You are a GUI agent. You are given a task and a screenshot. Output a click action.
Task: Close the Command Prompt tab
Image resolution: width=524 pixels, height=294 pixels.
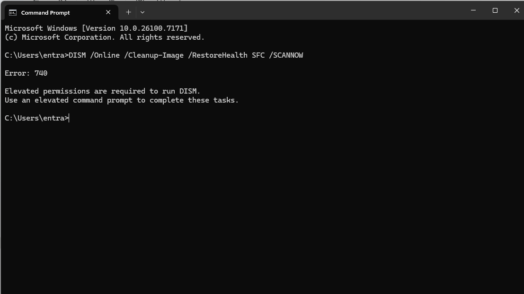tap(108, 12)
